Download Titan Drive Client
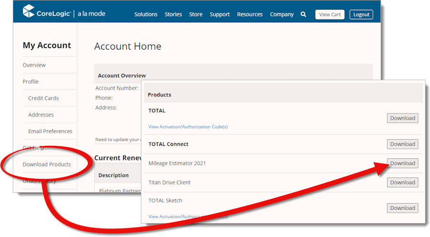Screen dimensions: 430x237 tap(403, 182)
